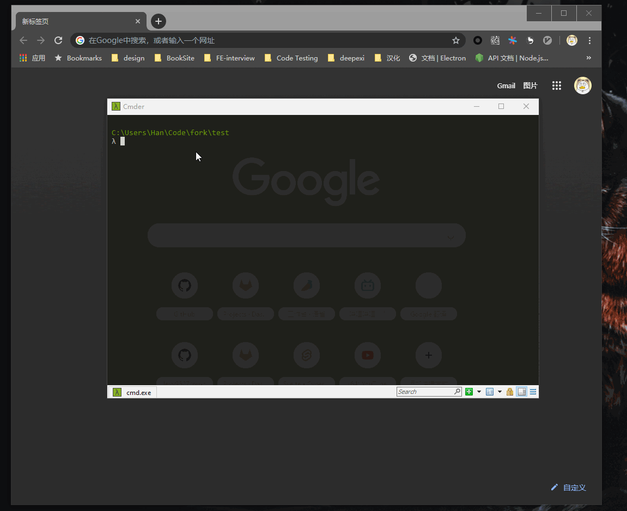Click the colorful asterisk extension icon
This screenshot has width=627, height=511.
pyautogui.click(x=513, y=40)
